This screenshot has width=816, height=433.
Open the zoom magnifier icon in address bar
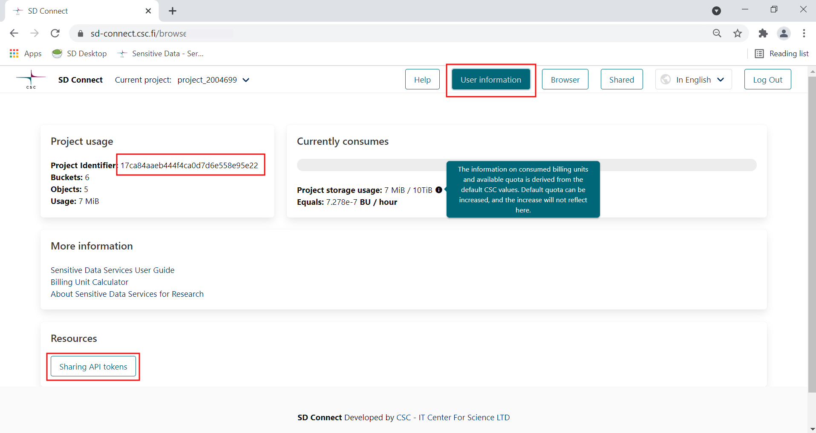pos(717,33)
